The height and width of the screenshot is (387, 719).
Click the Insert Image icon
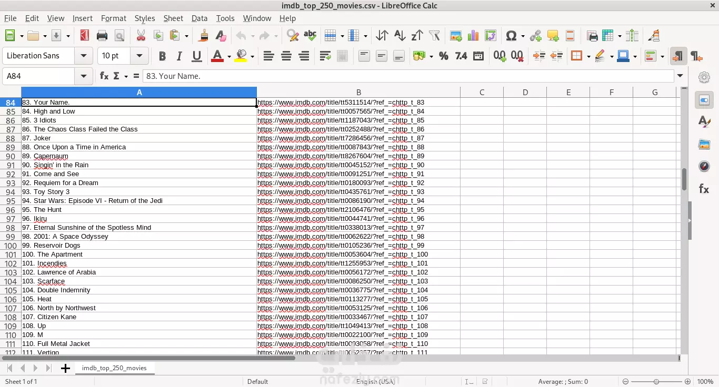456,36
